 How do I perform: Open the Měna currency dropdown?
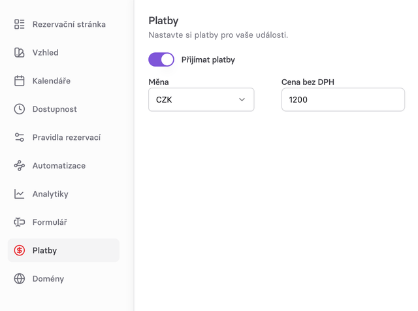(x=201, y=100)
